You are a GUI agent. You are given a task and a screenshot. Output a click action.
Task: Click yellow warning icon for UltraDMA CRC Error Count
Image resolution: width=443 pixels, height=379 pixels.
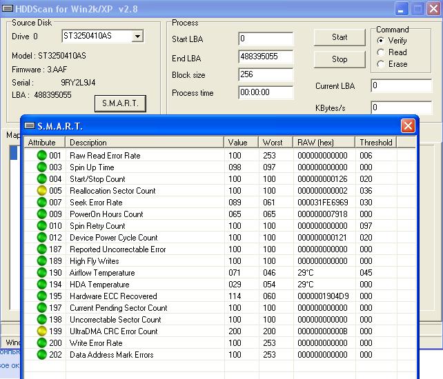coord(42,331)
